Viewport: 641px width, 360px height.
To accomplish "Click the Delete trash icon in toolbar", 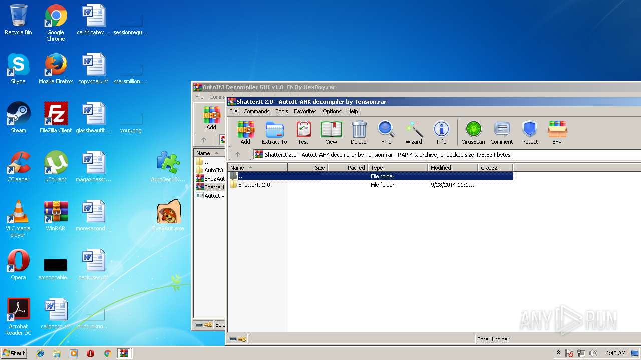I will point(359,133).
